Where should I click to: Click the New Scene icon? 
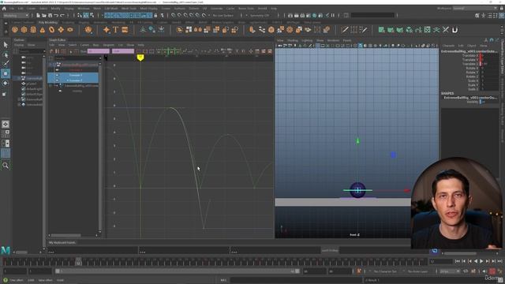point(38,15)
